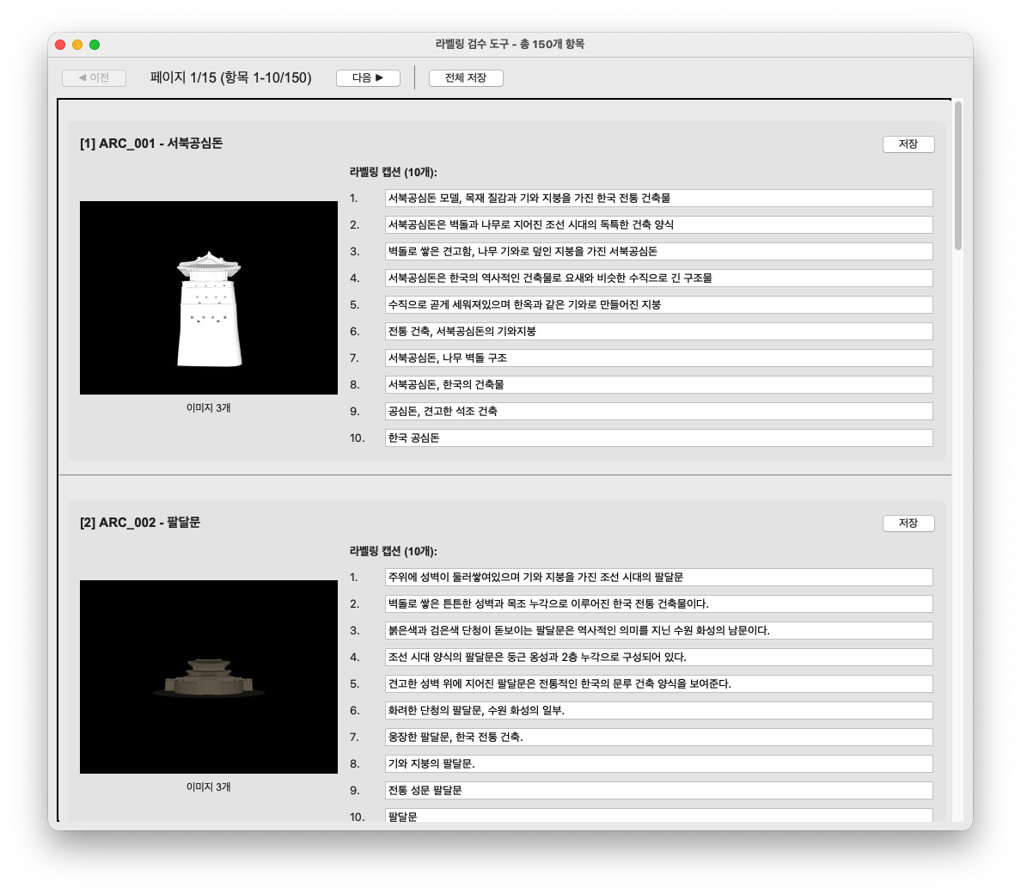Minimize the window with yellow button
1021x894 pixels.
click(x=77, y=45)
